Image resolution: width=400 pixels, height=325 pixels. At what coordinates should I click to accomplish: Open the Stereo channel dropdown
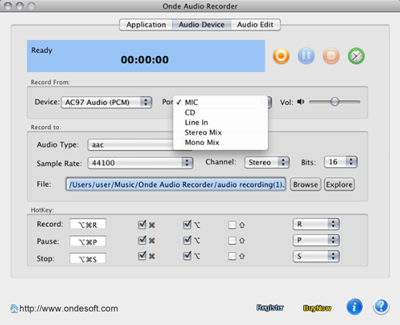(x=266, y=162)
